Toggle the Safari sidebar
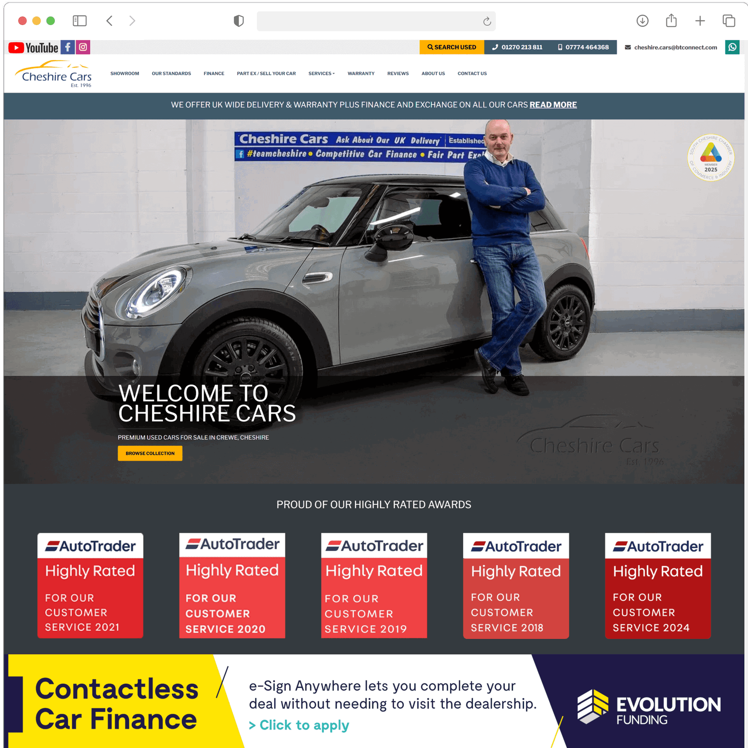Screen dimensions: 748x748 click(80, 21)
